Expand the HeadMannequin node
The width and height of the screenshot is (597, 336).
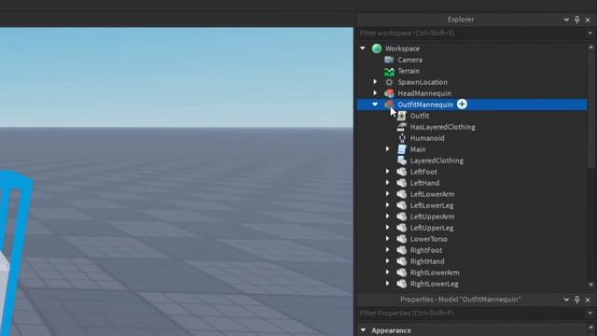375,93
